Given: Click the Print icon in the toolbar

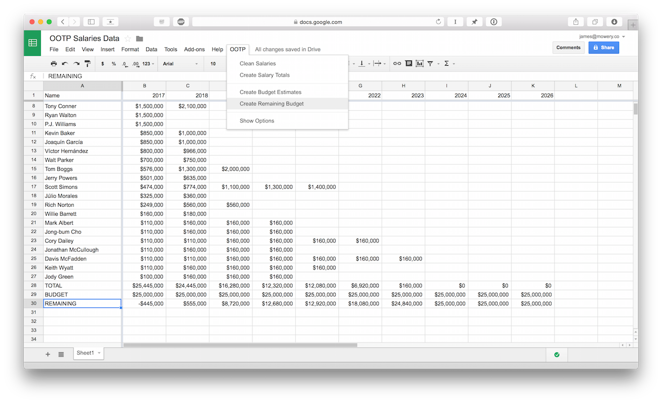Looking at the screenshot, I should click(54, 63).
